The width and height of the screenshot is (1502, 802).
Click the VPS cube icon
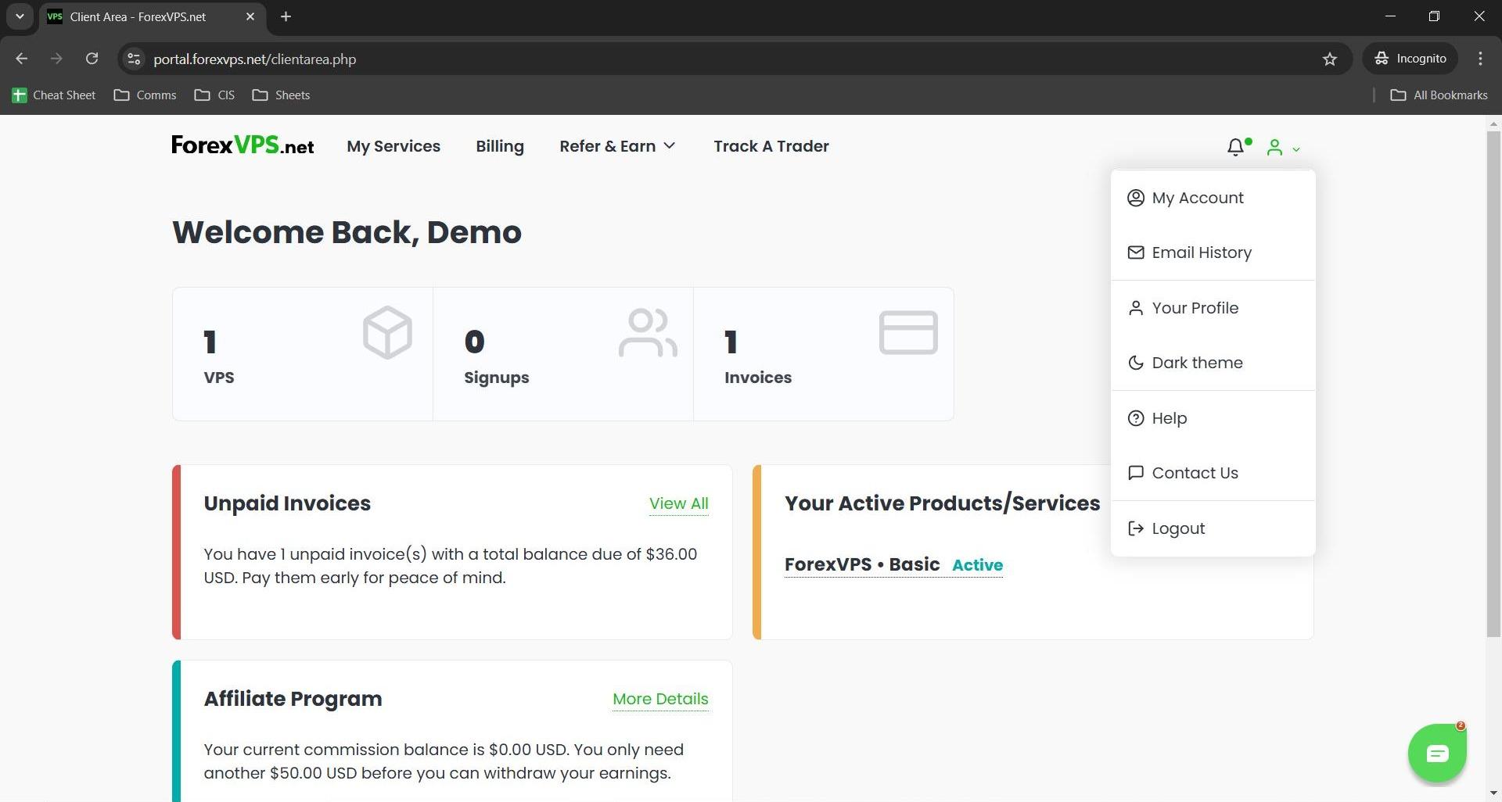(387, 332)
